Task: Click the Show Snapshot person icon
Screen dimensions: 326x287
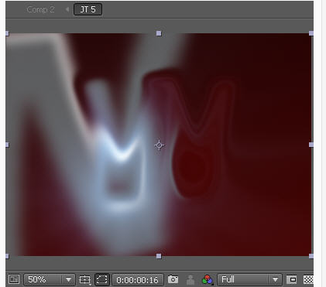Action: coord(190,280)
